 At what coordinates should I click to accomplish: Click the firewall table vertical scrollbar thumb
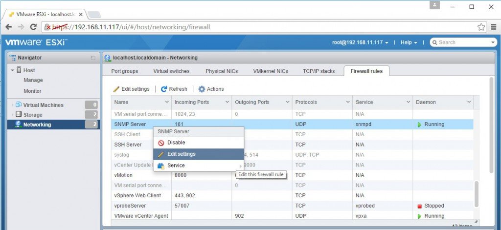click(x=477, y=194)
